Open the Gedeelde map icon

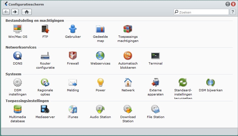[100, 29]
